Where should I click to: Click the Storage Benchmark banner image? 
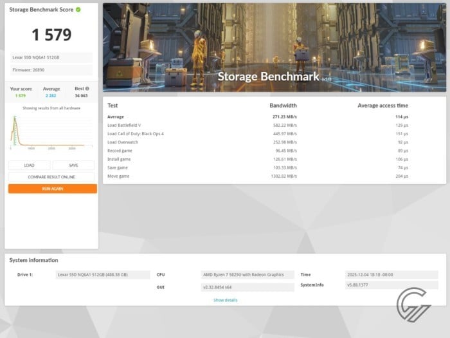(x=274, y=48)
